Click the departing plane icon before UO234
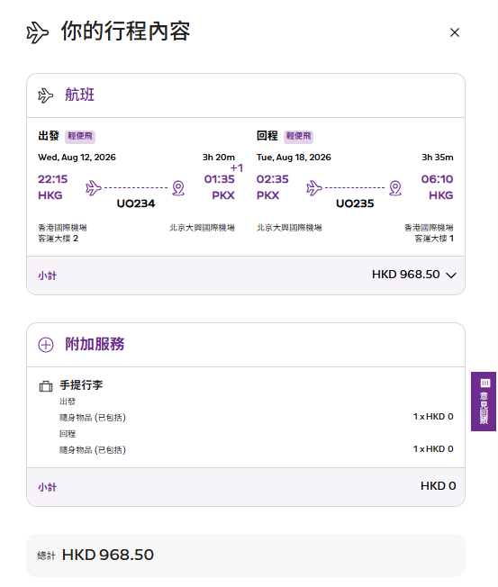The height and width of the screenshot is (587, 498). click(x=94, y=188)
